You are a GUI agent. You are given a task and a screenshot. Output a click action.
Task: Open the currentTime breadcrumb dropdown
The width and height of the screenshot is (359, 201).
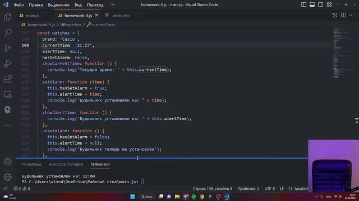click(x=101, y=25)
